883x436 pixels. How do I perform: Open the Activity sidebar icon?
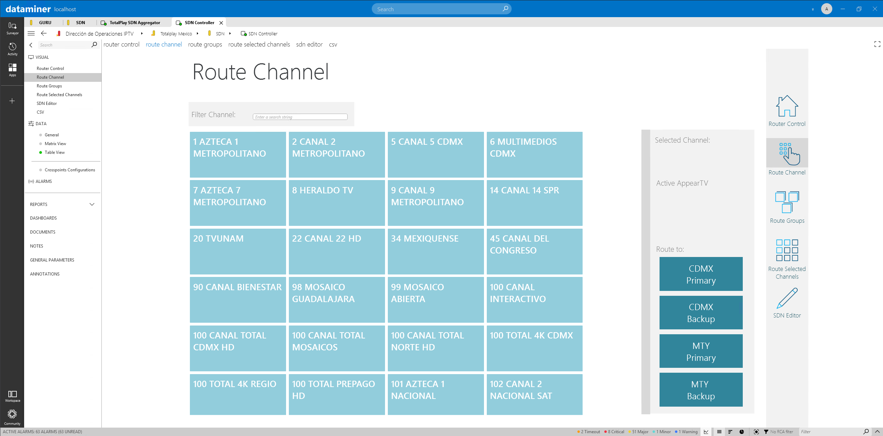(12, 49)
